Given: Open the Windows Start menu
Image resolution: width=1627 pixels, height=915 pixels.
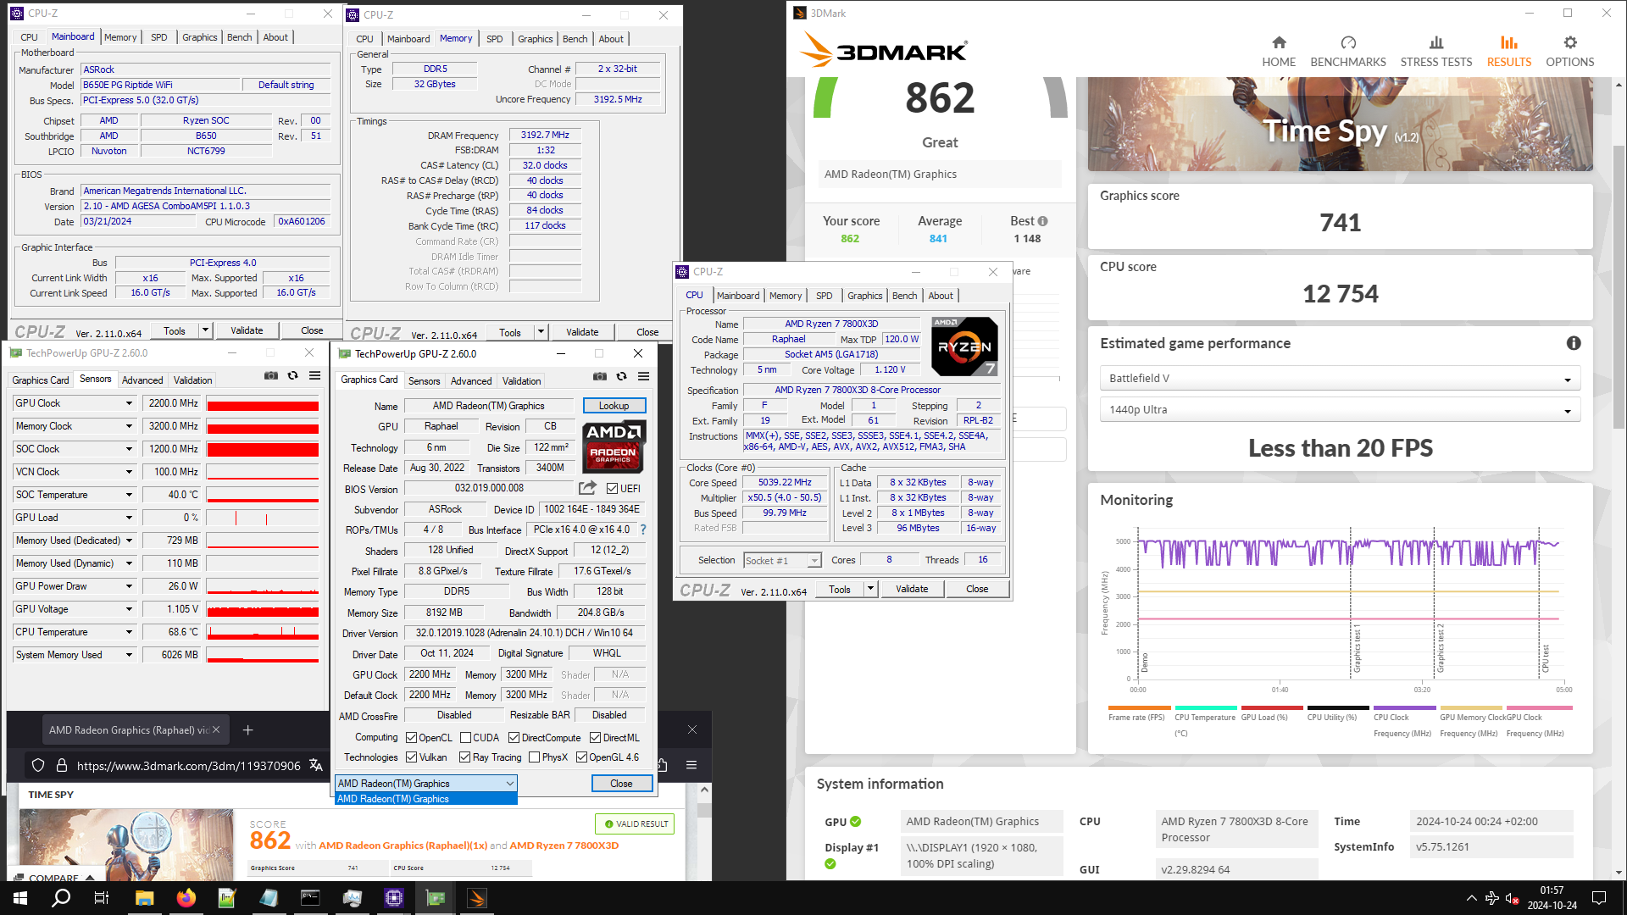Looking at the screenshot, I should (x=20, y=898).
